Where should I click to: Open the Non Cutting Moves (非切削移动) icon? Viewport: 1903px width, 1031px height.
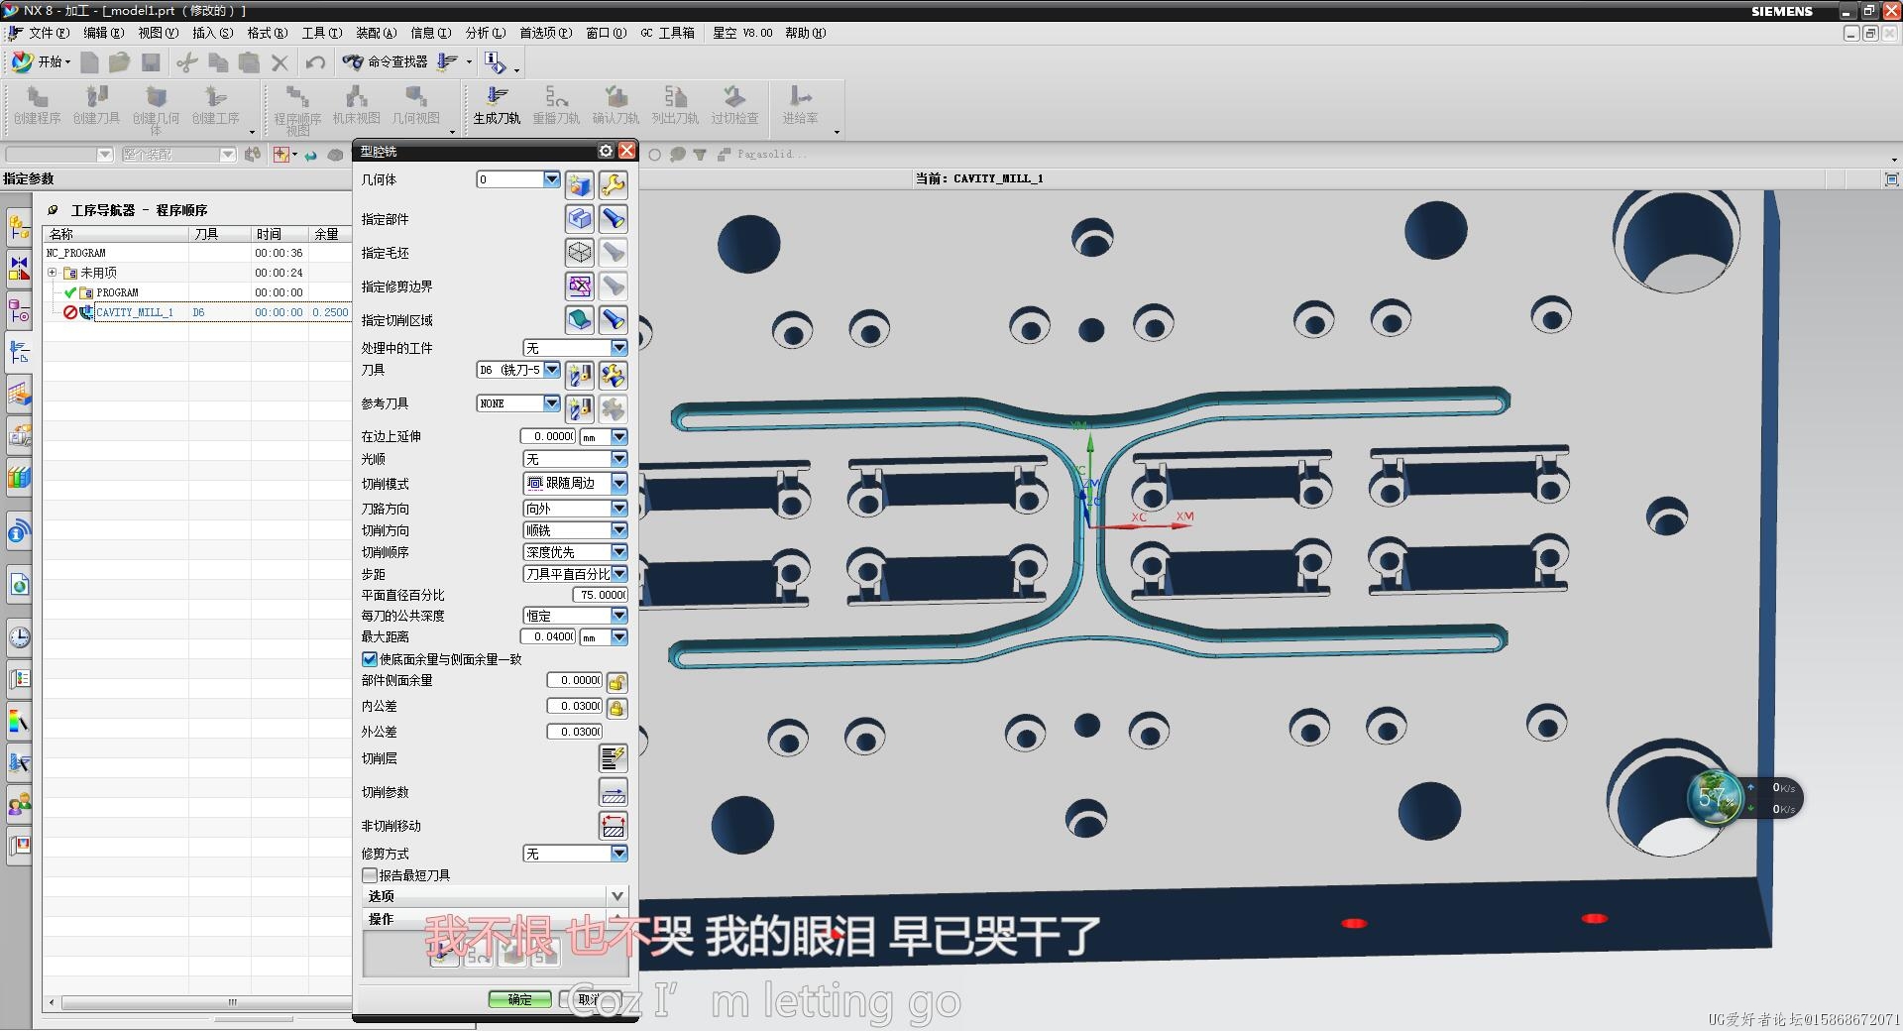614,826
